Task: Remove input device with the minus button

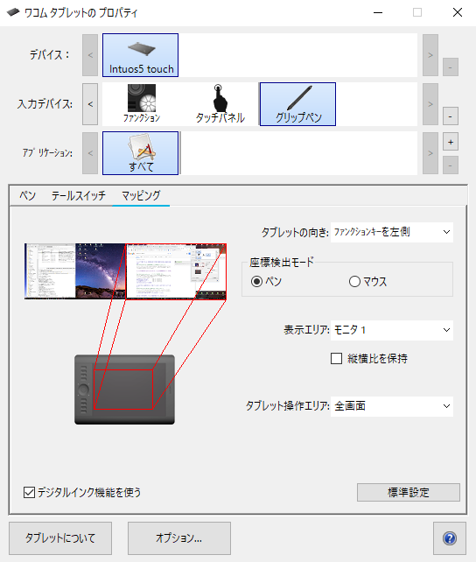Action: click(451, 116)
